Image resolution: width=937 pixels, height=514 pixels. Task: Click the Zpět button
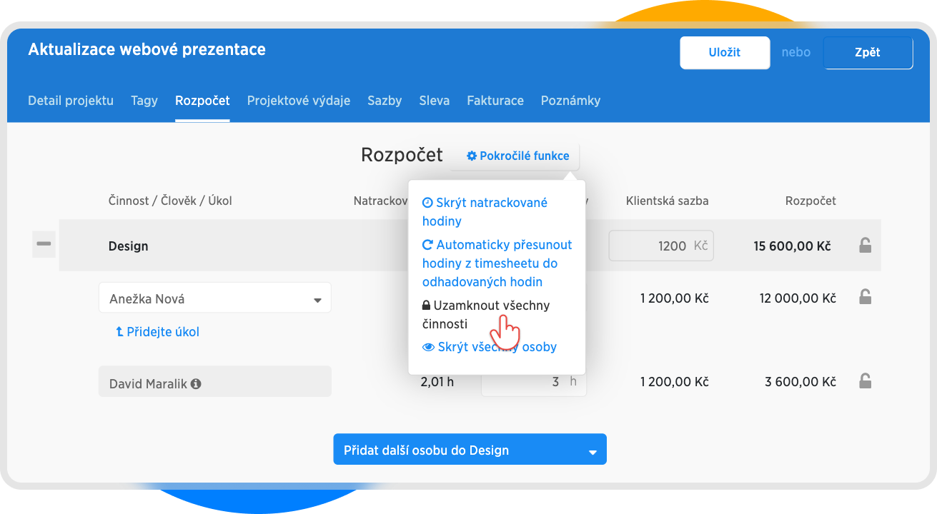tap(867, 53)
